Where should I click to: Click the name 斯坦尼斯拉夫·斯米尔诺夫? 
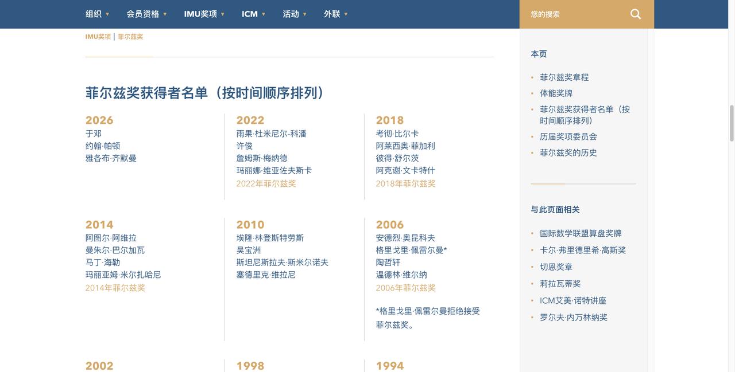click(x=283, y=263)
